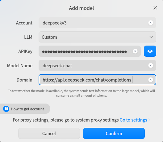Image resolution: width=163 pixels, height=142 pixels.
Task: Clear the APIKey field contents
Action: [x=135, y=51]
